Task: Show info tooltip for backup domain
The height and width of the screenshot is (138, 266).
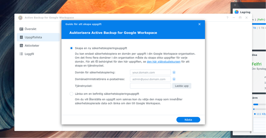Action: (x=174, y=73)
